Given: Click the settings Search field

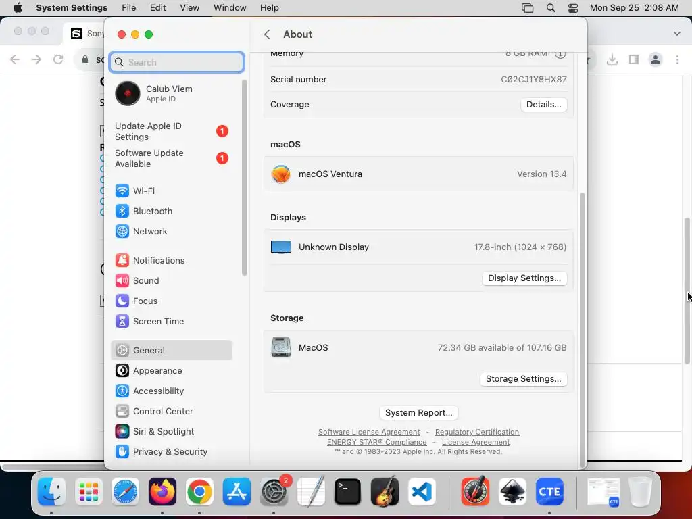Looking at the screenshot, I should 176,62.
